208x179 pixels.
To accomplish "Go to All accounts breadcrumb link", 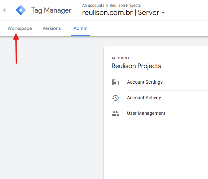I will tap(93, 6).
